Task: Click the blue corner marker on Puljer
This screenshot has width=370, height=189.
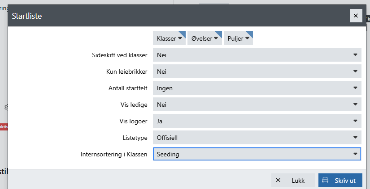Action: 250,34
